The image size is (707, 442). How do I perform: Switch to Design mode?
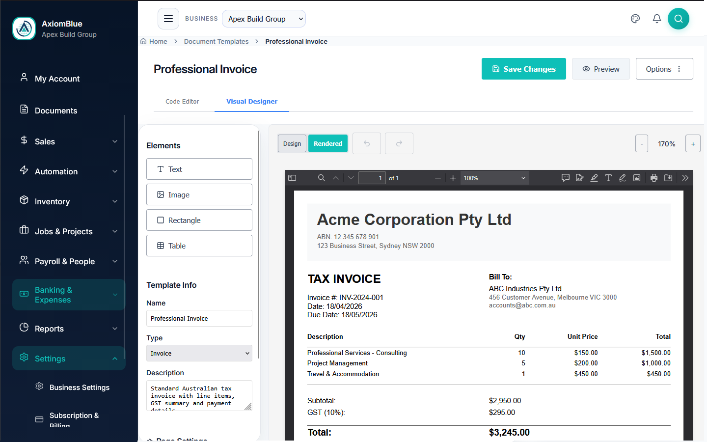tap(292, 143)
